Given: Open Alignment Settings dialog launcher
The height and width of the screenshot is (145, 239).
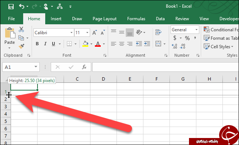Looking at the screenshot, I should [x=166, y=56].
